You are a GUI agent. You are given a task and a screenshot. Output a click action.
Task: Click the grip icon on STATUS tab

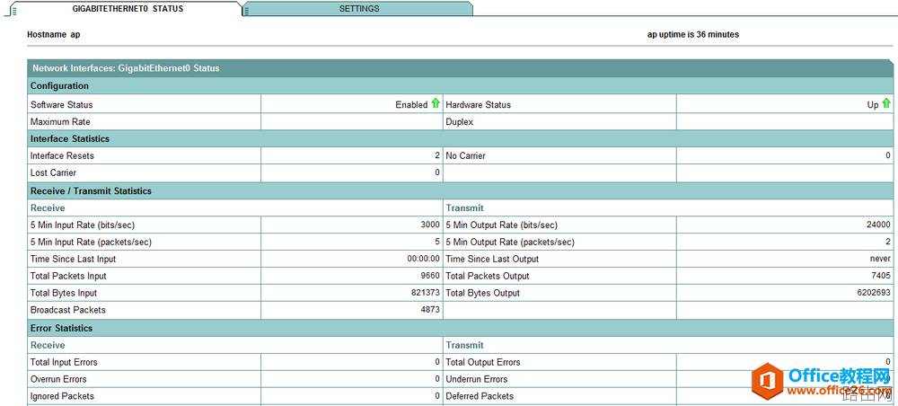pos(14,10)
